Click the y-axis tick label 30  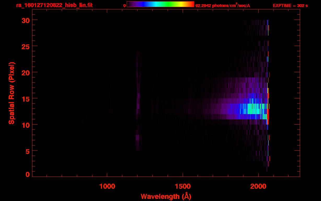click(x=26, y=20)
